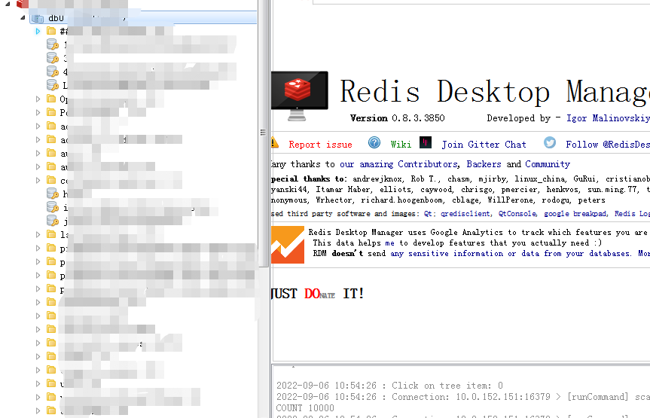The image size is (650, 418).
Task: Open the Backers link
Action: pyautogui.click(x=484, y=164)
